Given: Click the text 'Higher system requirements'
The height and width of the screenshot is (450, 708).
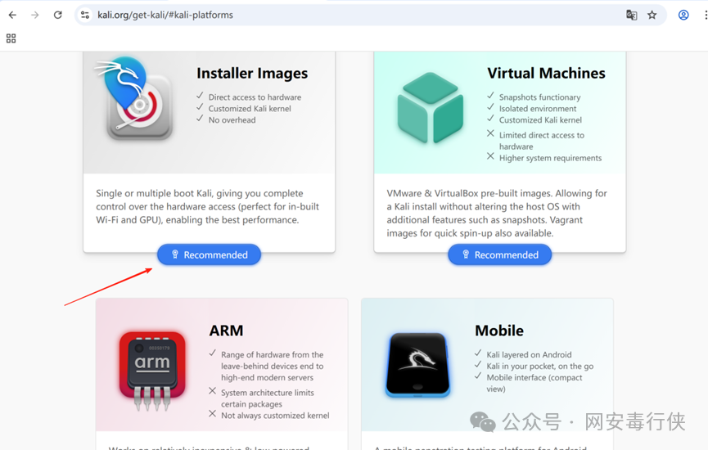Looking at the screenshot, I should 550,158.
